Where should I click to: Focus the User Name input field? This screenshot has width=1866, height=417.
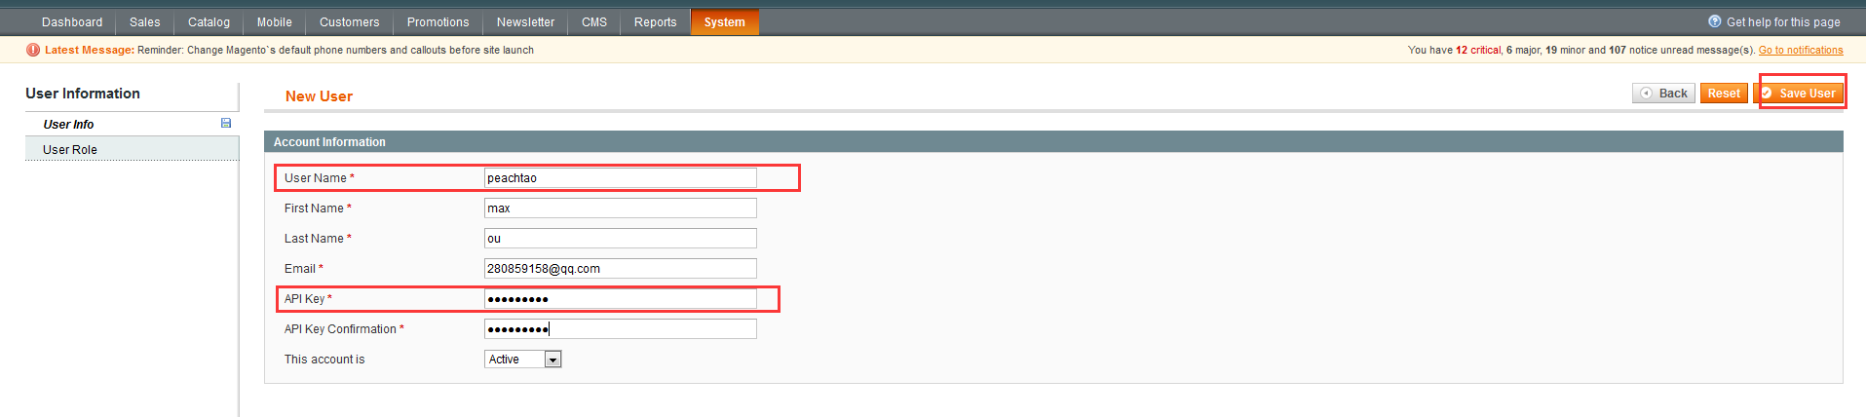(620, 178)
